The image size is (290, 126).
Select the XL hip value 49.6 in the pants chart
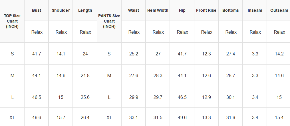[182, 117]
